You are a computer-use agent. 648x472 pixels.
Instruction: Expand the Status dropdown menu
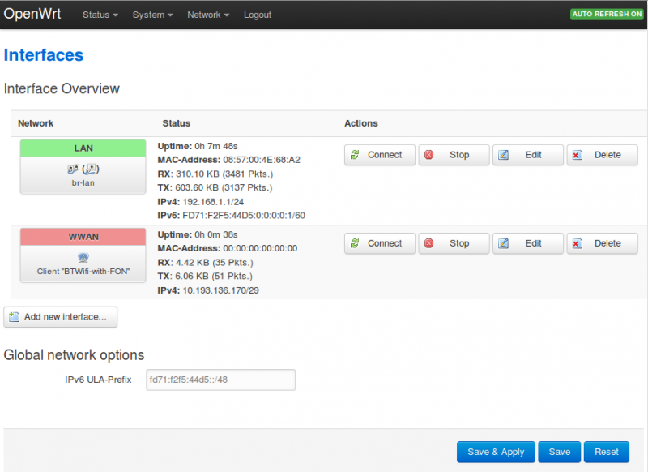(x=100, y=15)
